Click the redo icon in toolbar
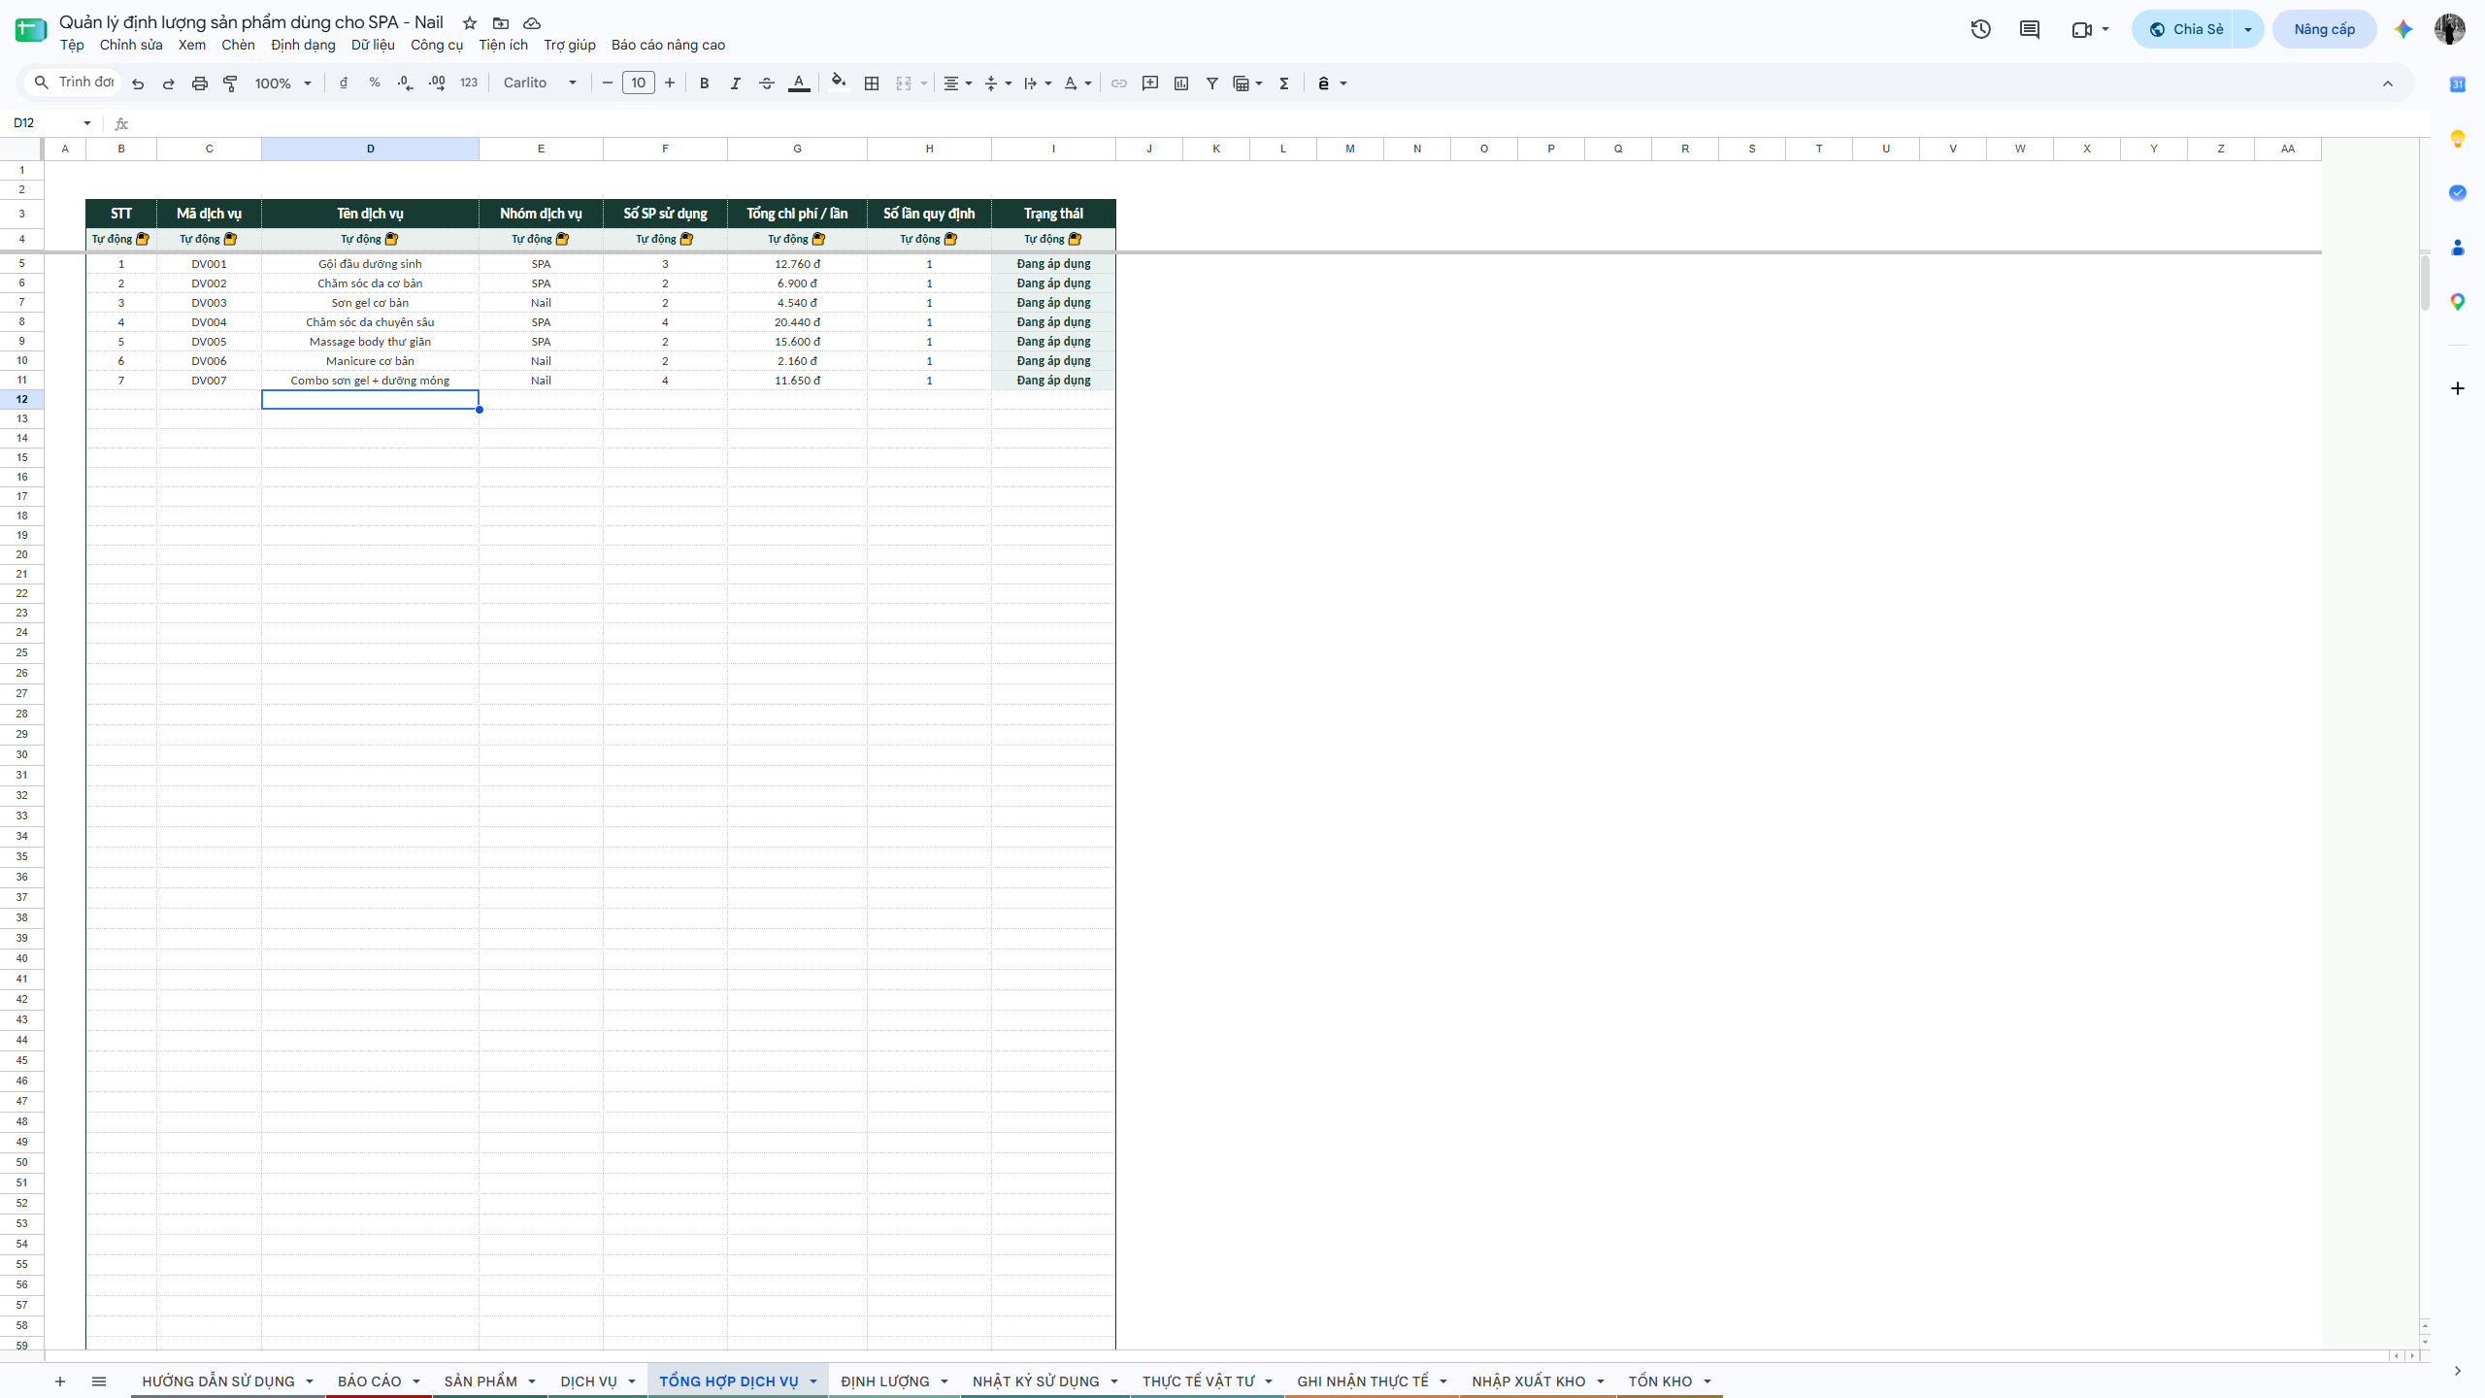The width and height of the screenshot is (2485, 1398). pyautogui.click(x=169, y=83)
